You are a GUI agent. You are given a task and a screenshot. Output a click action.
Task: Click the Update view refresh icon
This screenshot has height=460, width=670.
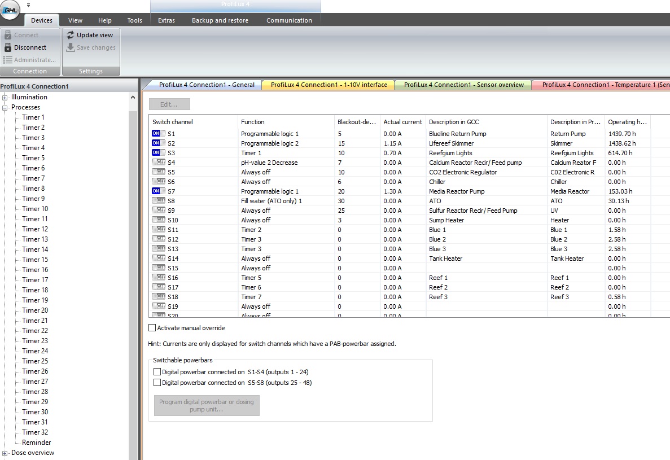pos(71,35)
